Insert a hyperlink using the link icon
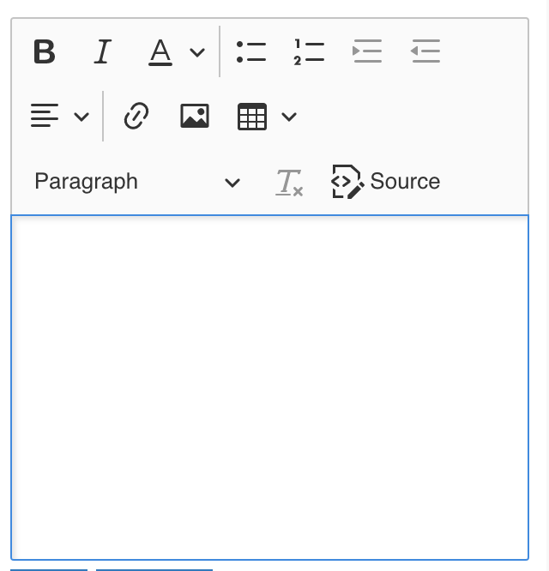Image resolution: width=549 pixels, height=571 pixels. pyautogui.click(x=136, y=116)
